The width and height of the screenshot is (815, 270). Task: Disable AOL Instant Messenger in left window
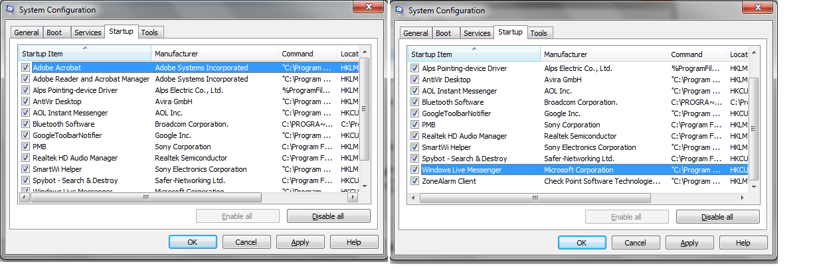tap(26, 113)
